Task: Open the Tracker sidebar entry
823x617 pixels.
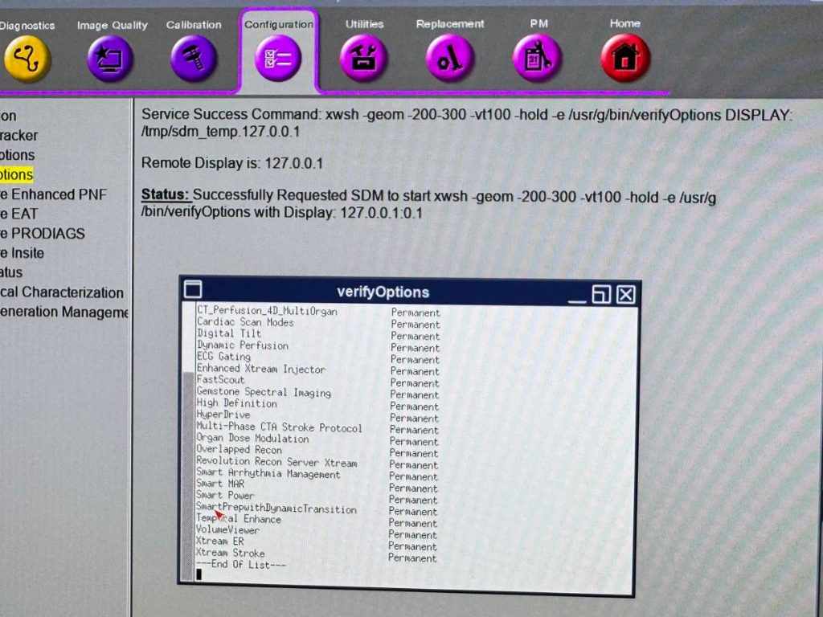Action: [x=19, y=136]
